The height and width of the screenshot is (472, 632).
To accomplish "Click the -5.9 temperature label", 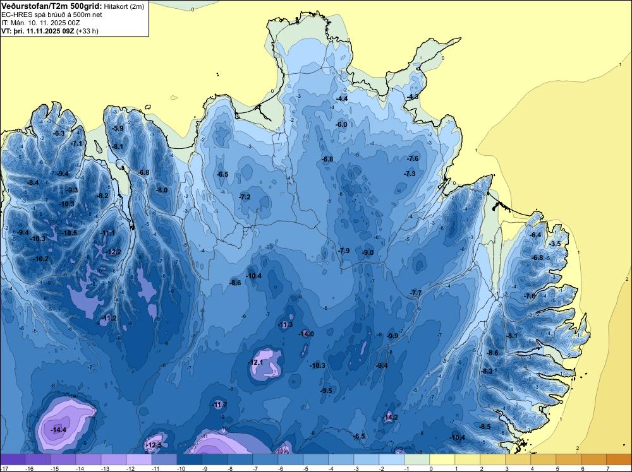I will pyautogui.click(x=118, y=129).
